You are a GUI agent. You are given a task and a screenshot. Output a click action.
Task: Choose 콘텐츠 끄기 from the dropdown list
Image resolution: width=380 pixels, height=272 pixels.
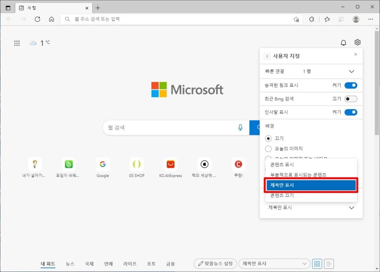point(311,195)
